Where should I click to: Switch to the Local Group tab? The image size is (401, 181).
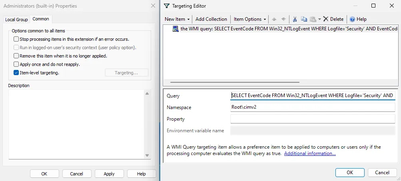click(x=16, y=20)
